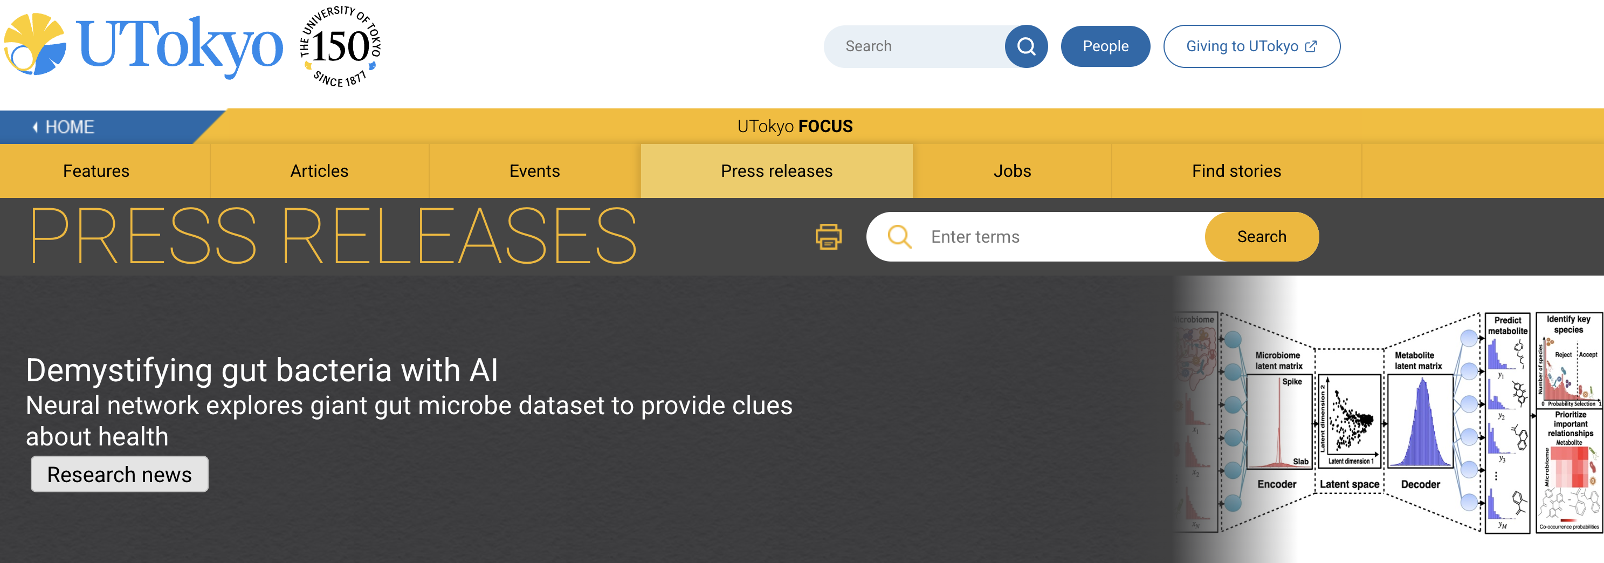Open the Find stories tab
Screen dimensions: 1604x563
(1236, 171)
